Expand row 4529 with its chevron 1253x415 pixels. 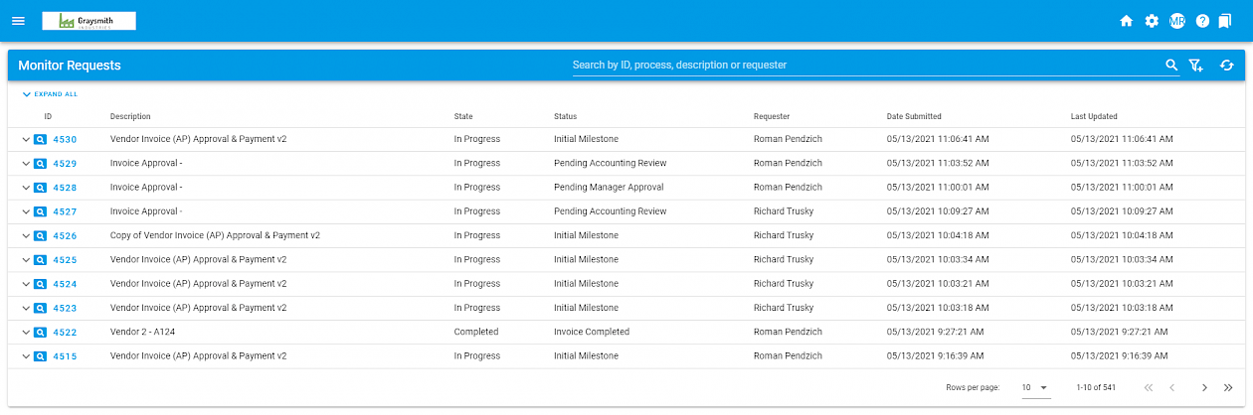[26, 164]
